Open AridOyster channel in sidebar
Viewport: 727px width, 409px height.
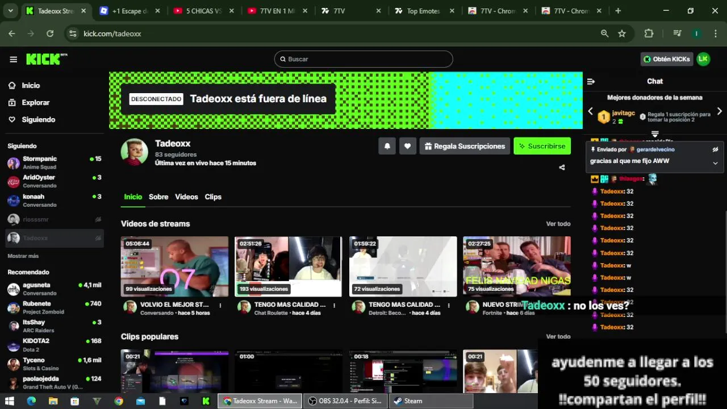point(55,181)
